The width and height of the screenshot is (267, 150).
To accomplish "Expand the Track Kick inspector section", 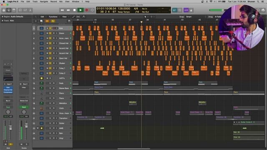I will tap(3, 20).
